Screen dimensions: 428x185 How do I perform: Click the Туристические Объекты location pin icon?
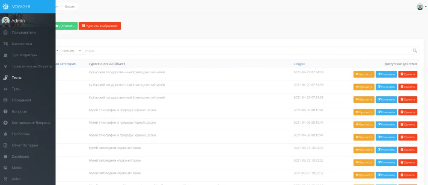coord(5,66)
